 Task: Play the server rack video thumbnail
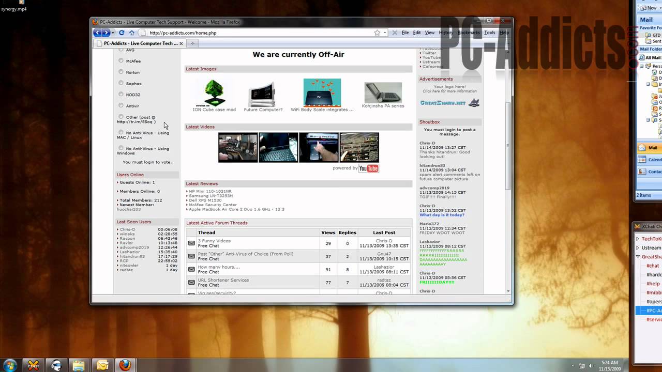pos(359,147)
